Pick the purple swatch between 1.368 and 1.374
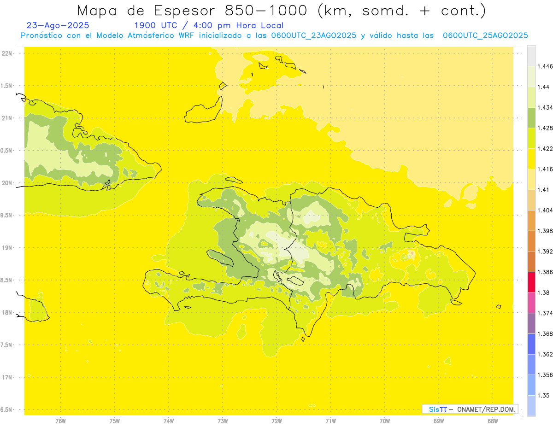Screen dimensions: 553x427 click(531, 323)
